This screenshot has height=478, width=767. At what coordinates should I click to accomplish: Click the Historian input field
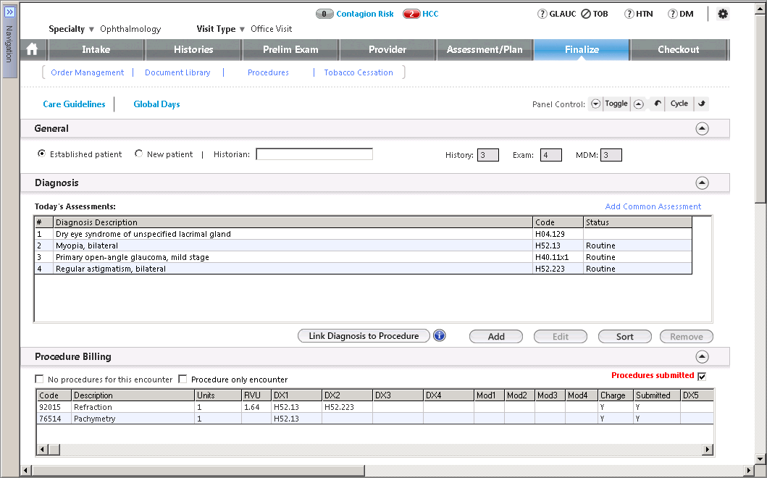click(314, 154)
